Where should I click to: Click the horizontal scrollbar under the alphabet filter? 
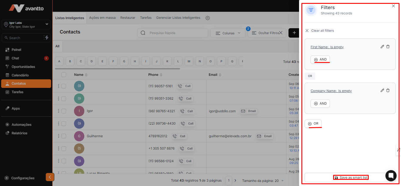118,69
